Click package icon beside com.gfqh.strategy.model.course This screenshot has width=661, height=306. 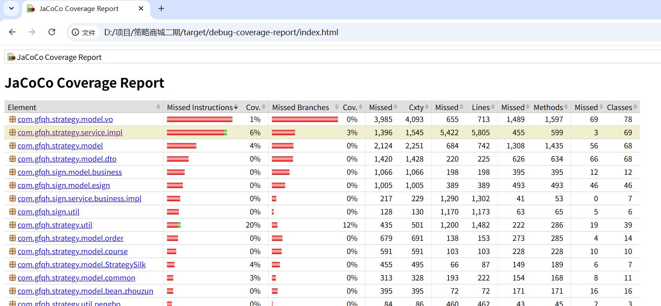click(x=12, y=251)
